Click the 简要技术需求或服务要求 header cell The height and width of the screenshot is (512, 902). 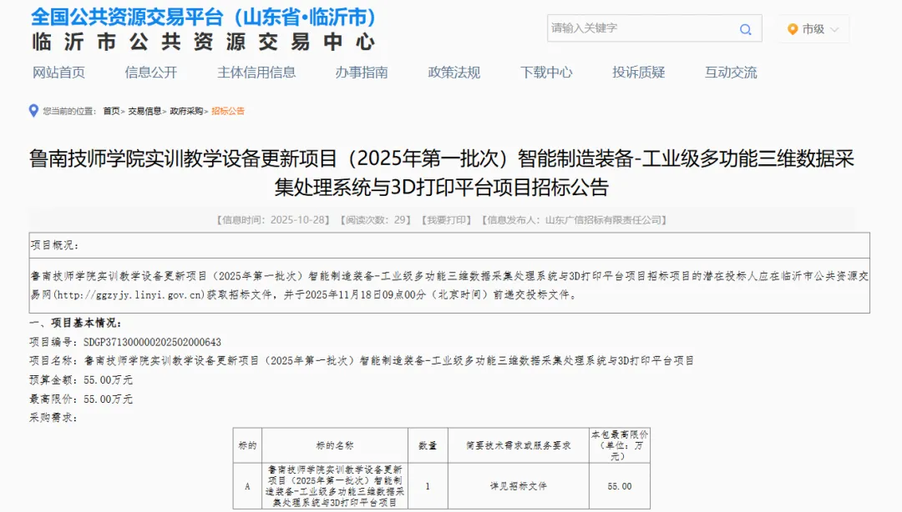(x=519, y=445)
